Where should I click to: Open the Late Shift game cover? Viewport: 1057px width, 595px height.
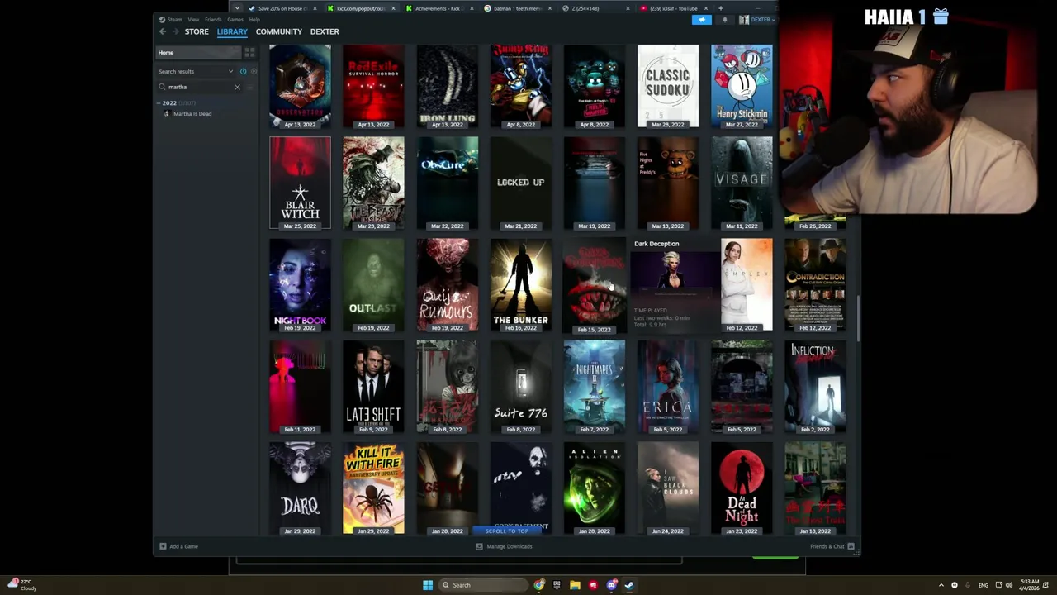(x=373, y=386)
